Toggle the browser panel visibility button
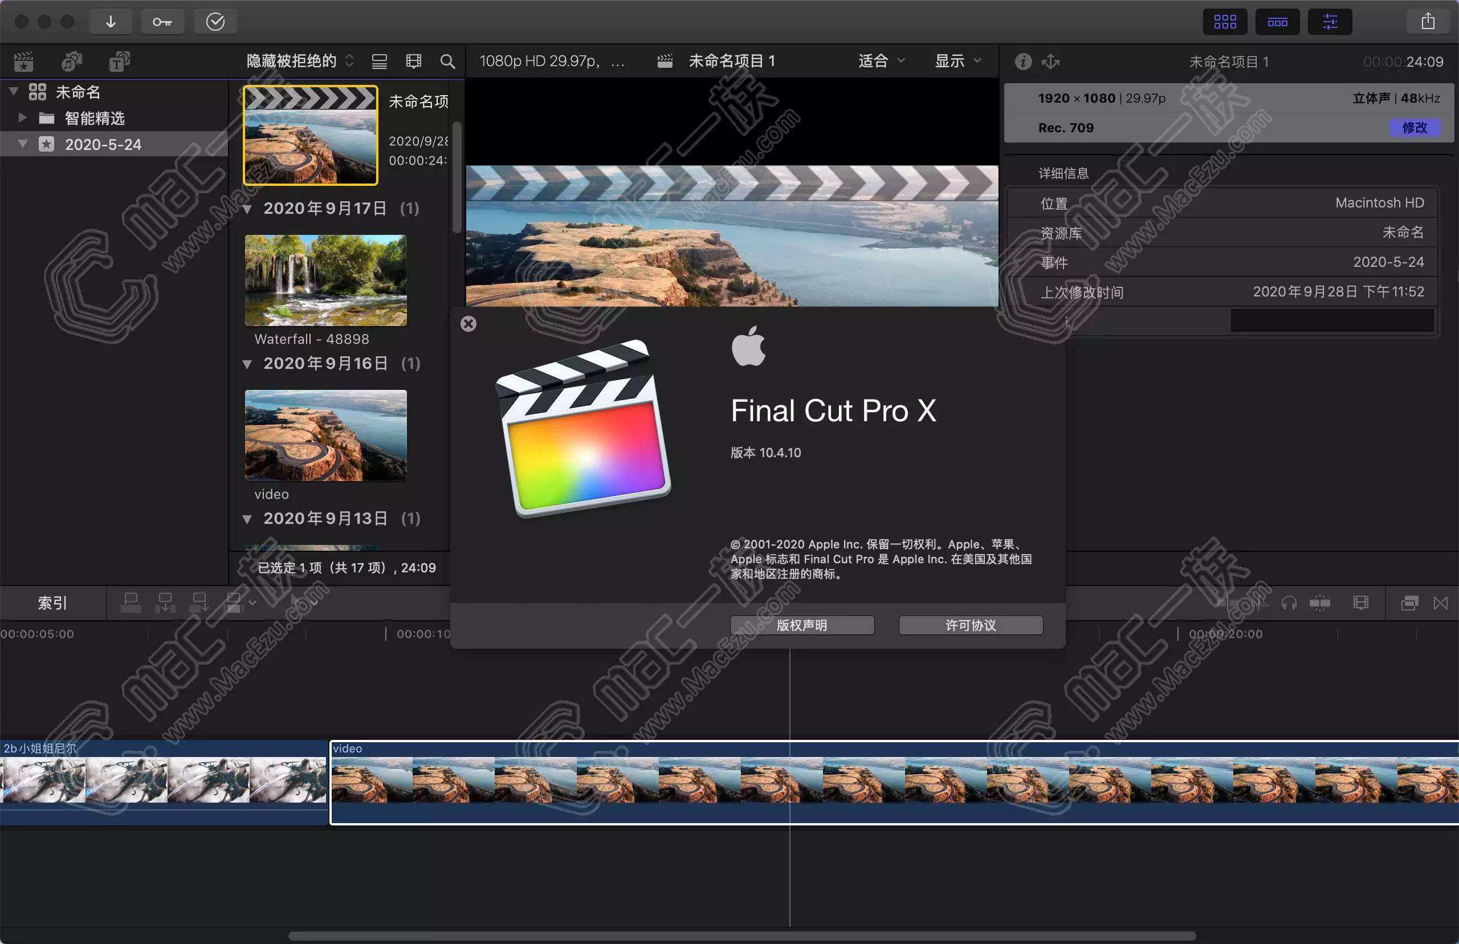Screen dimensions: 1459x944 pyautogui.click(x=1225, y=22)
